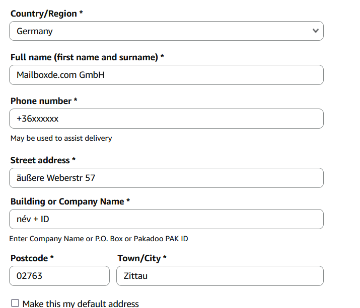Open the Country/Region dropdown showing Germany
Screen dimensions: 360x308
(x=166, y=31)
